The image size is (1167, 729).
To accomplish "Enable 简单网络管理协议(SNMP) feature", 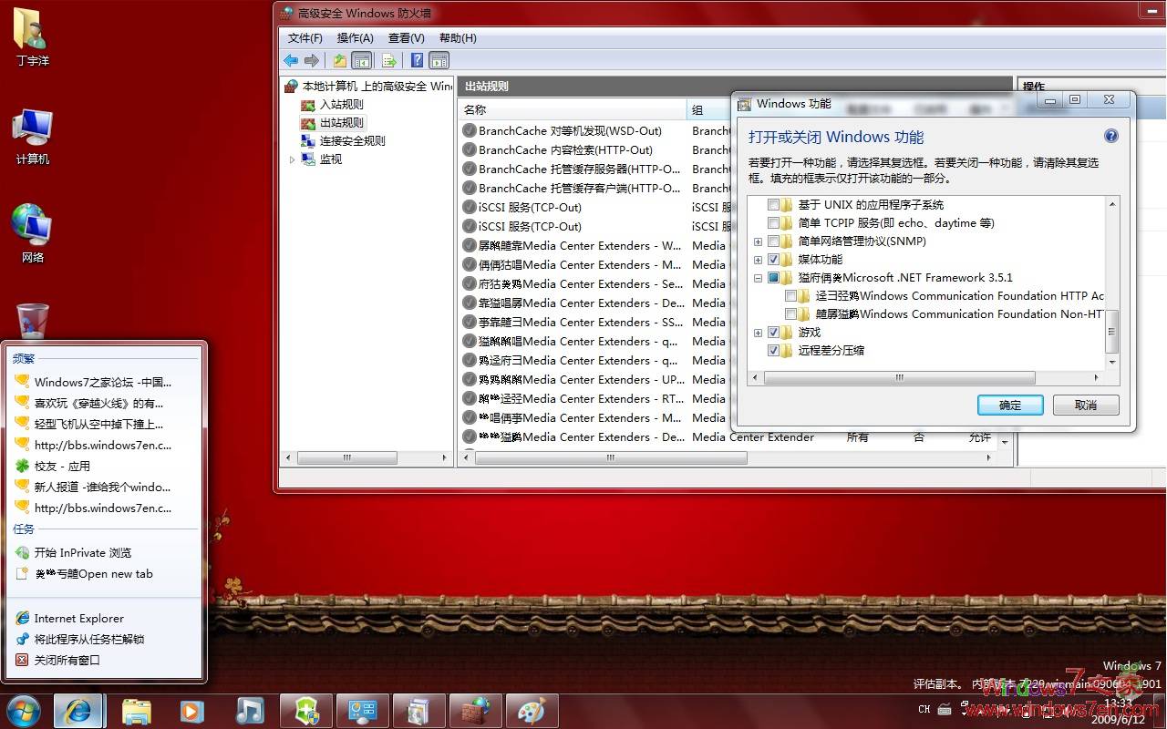I will coord(772,241).
